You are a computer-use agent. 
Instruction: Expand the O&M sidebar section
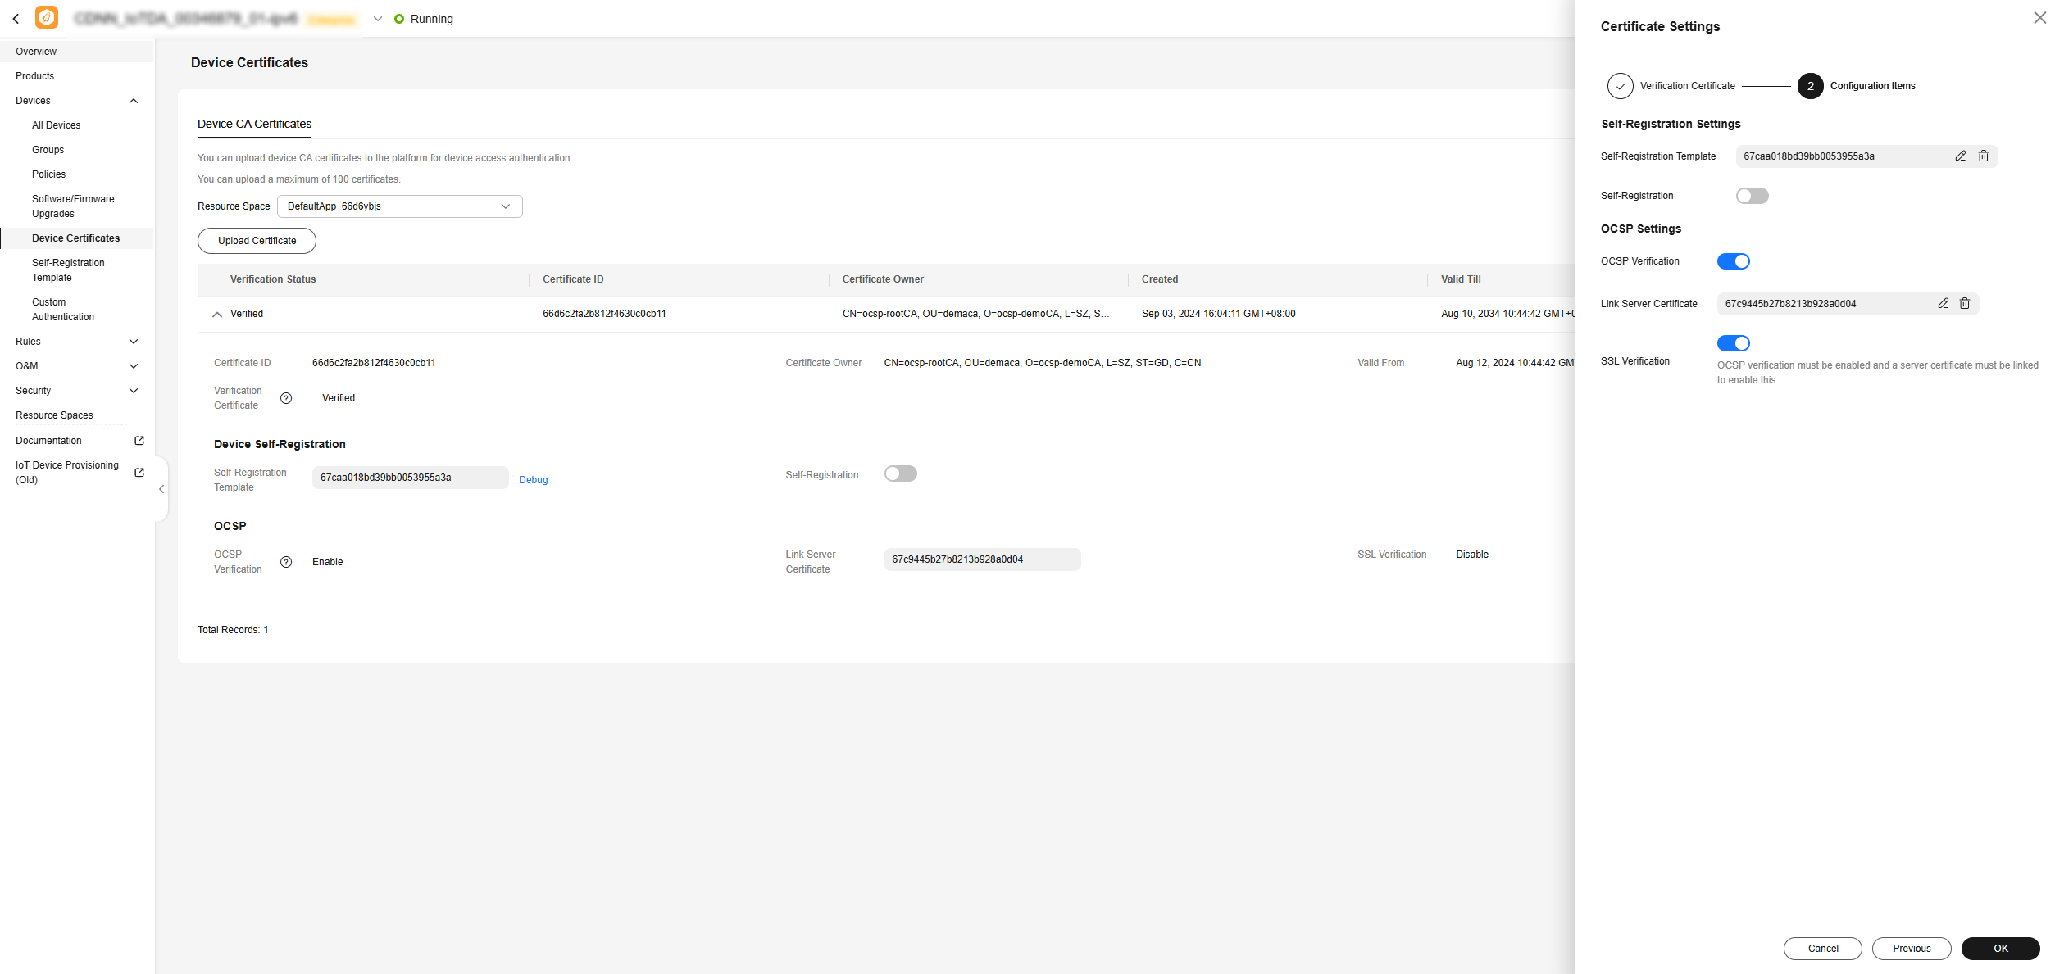coord(134,366)
